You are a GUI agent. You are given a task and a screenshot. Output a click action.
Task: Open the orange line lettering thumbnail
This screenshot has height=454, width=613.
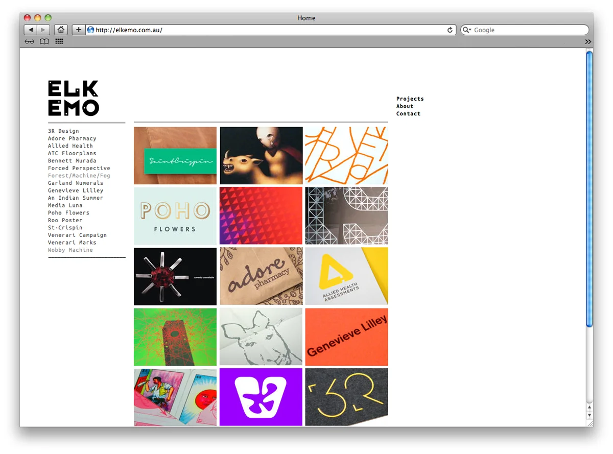(346, 155)
